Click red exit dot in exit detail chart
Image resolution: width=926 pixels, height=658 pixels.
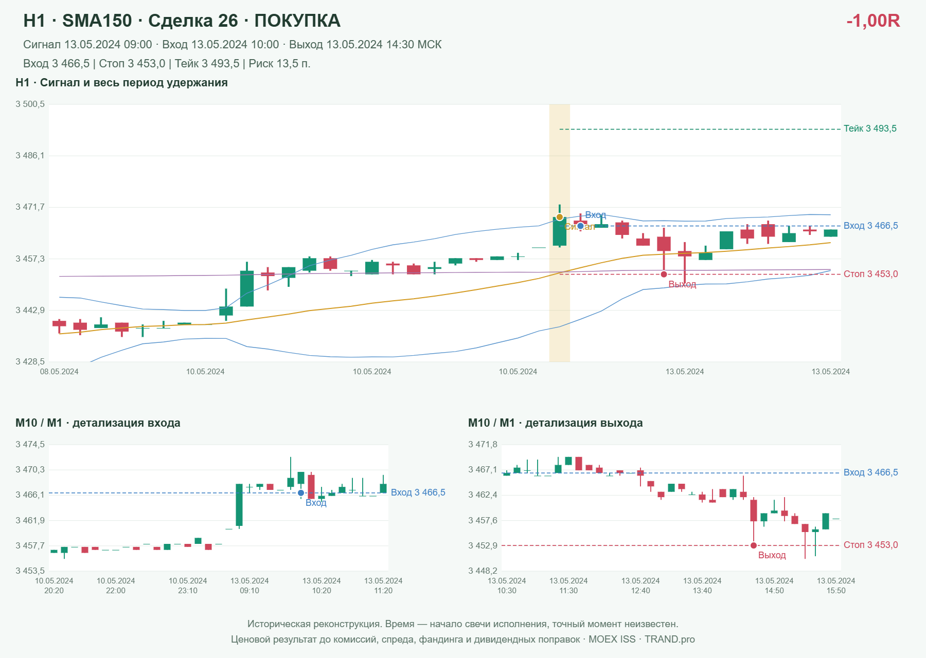(754, 545)
